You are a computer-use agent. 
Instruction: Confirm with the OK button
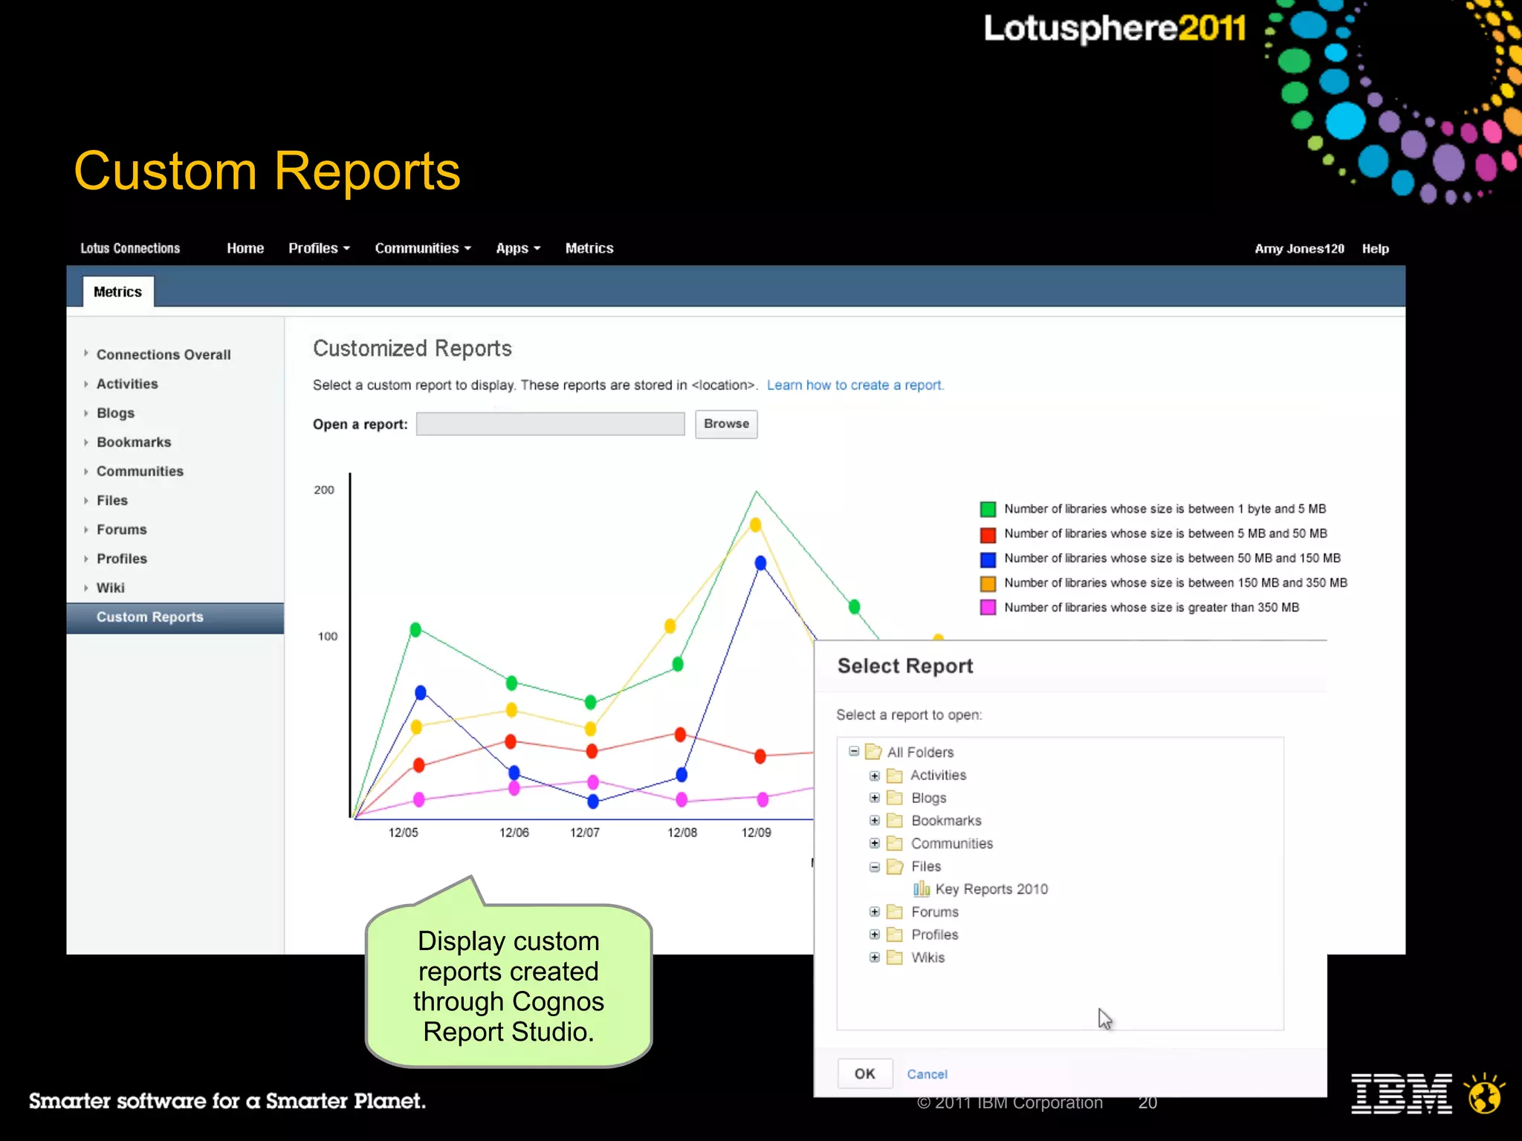point(865,1074)
